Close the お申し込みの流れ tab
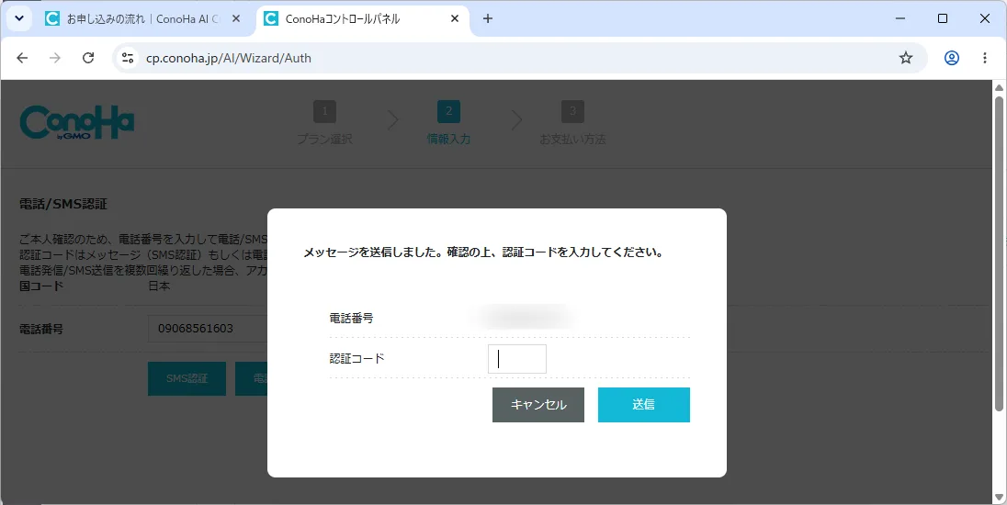Viewport: 1007px width, 505px height. click(x=236, y=18)
